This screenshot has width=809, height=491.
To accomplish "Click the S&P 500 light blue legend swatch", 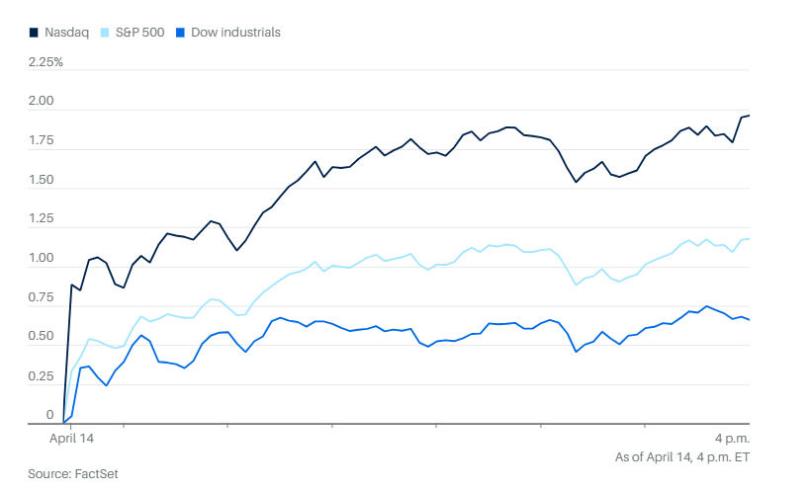I will point(106,33).
